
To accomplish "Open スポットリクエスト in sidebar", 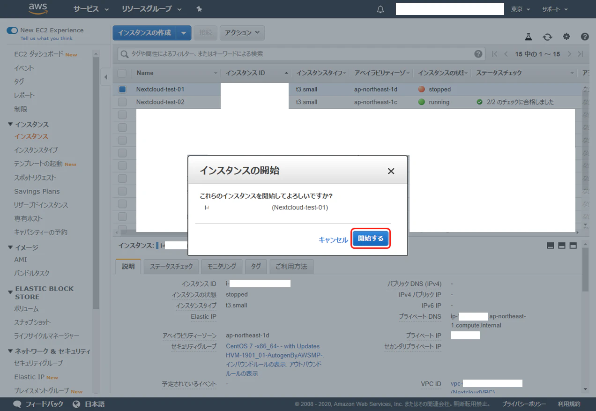I will click(x=35, y=178).
